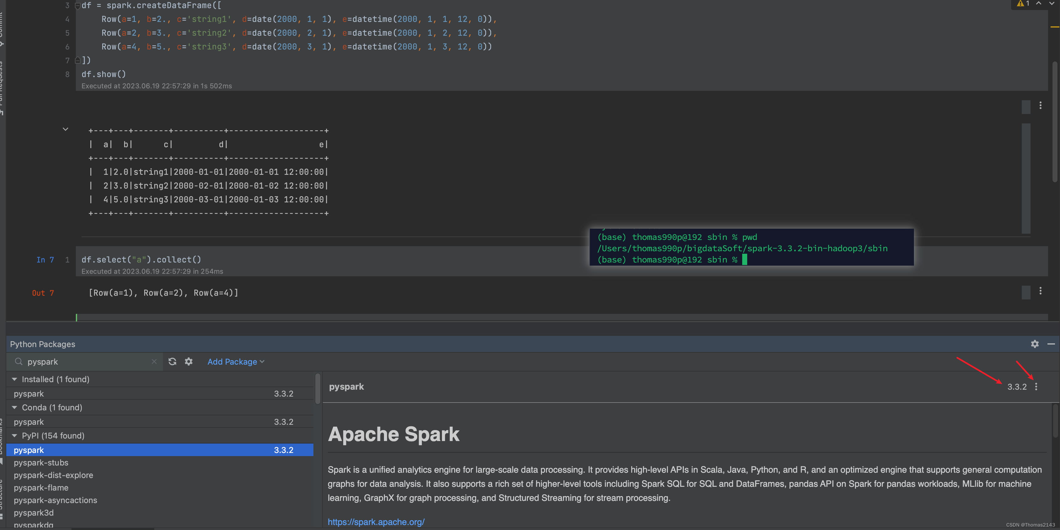The width and height of the screenshot is (1060, 530).
Task: Collapse the PyPI results section
Action: pyautogui.click(x=14, y=435)
